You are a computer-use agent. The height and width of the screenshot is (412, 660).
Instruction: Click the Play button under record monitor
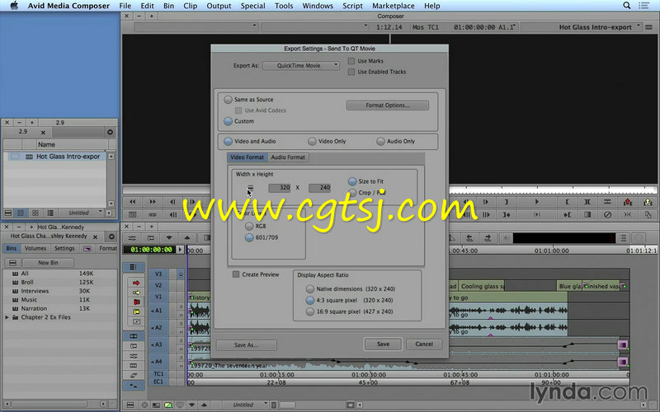tap(537, 202)
